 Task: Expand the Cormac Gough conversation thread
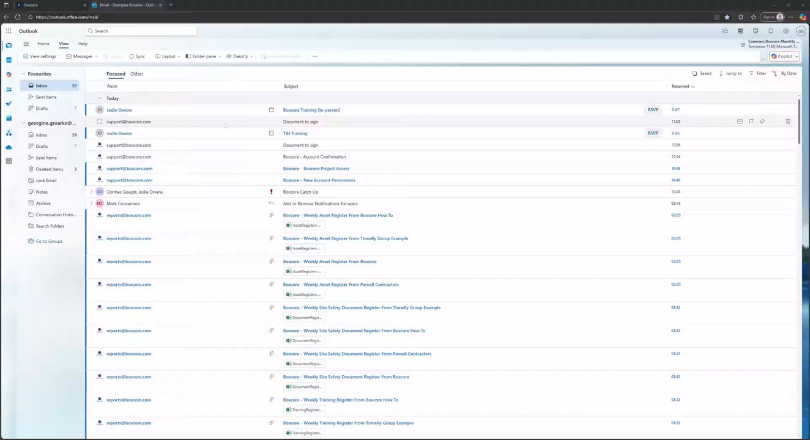click(92, 192)
